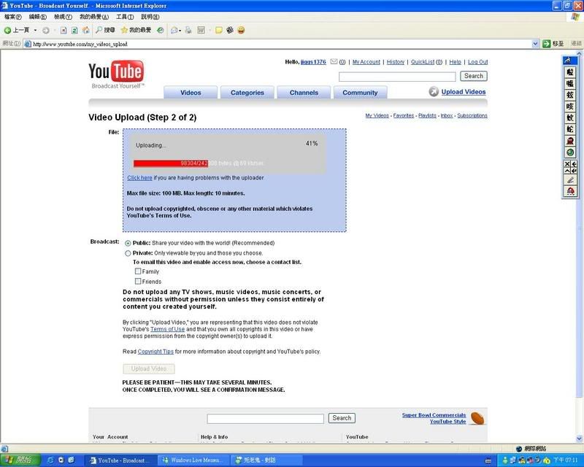Open the History toolbar icon
The image size is (584, 467).
(160, 30)
